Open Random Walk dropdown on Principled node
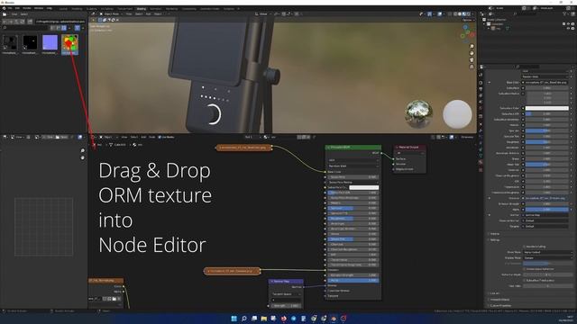The width and height of the screenshot is (577, 324). (x=353, y=166)
